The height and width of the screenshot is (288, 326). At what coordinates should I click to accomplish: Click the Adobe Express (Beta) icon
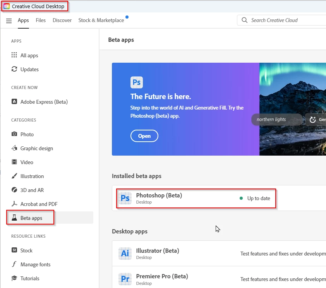pos(14,101)
